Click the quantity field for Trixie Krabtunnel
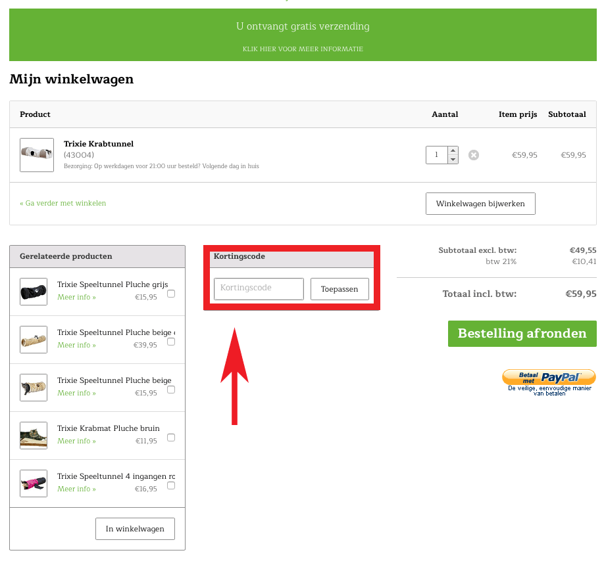Screen dimensions: 604x561 click(437, 155)
